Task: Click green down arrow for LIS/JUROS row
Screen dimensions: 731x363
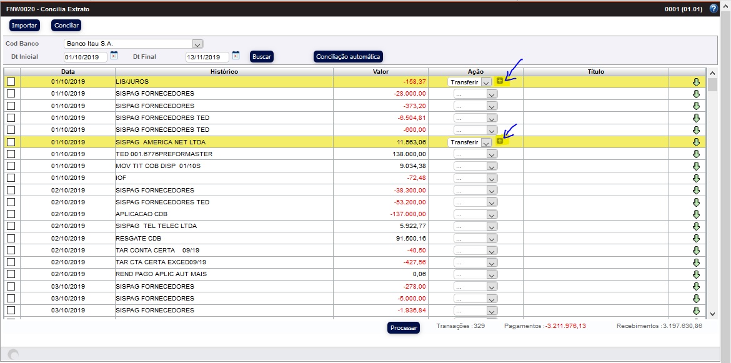Action: click(x=696, y=82)
